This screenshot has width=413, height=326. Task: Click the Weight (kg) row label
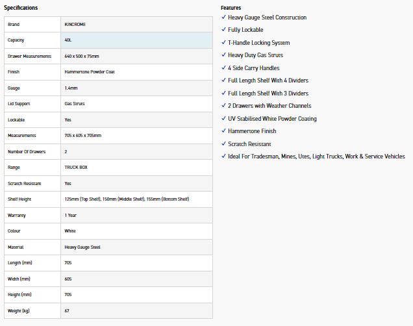19,311
